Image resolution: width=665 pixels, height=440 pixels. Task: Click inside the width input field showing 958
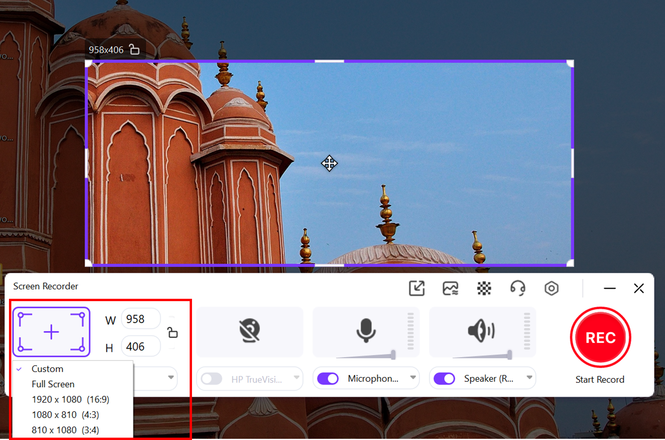[140, 319]
